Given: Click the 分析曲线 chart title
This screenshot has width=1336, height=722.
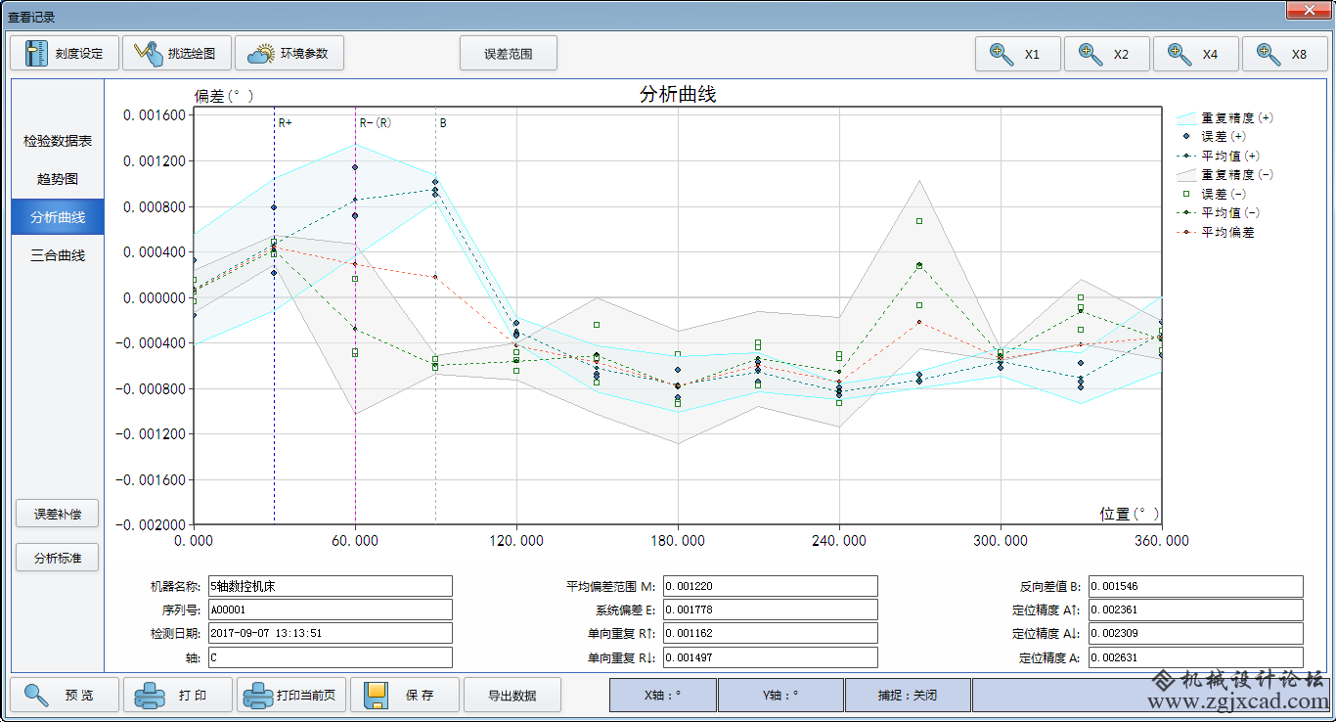Looking at the screenshot, I should pyautogui.click(x=678, y=95).
